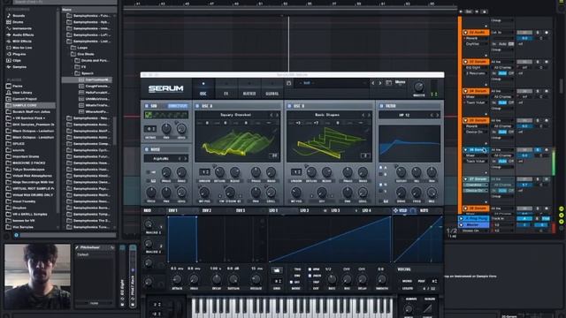Click the Serum save preset disk icon
Image resolution: width=566 pixels, height=318 pixels.
[289, 83]
